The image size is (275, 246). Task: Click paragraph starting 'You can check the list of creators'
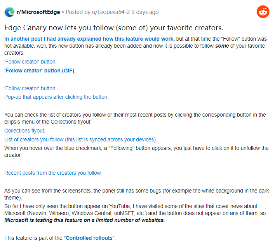coord(136,118)
